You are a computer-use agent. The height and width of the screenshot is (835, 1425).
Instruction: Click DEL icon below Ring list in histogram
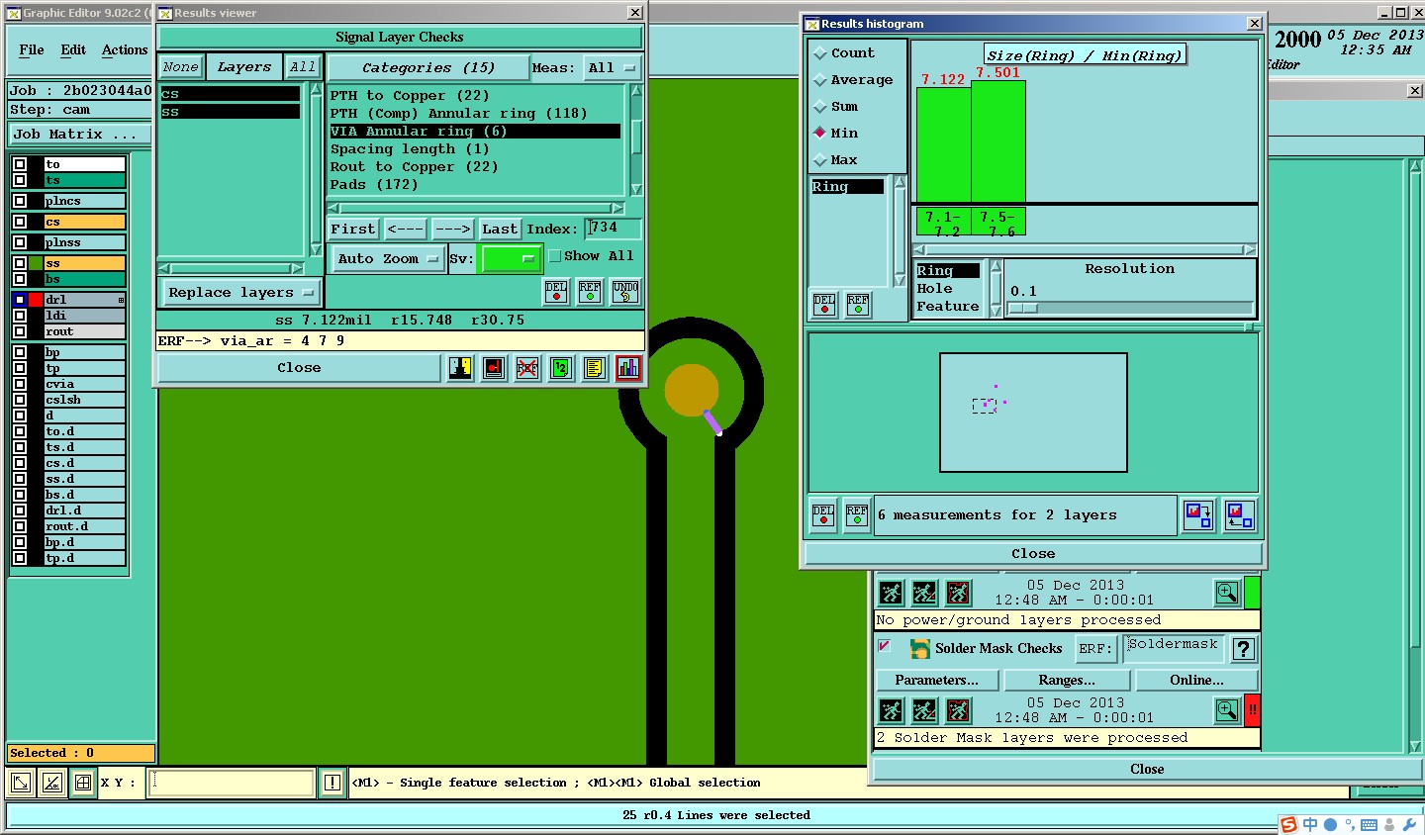(x=824, y=305)
